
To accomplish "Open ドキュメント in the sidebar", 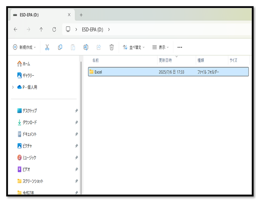I will [27, 134].
